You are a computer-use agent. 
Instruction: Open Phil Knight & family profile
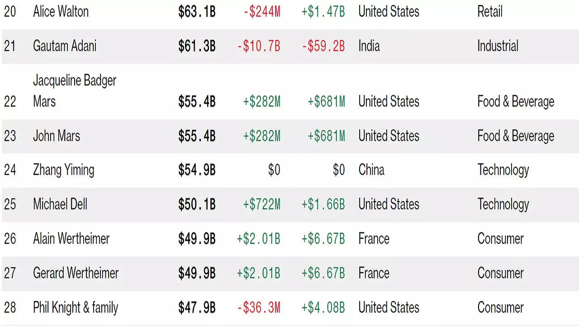[x=76, y=307]
